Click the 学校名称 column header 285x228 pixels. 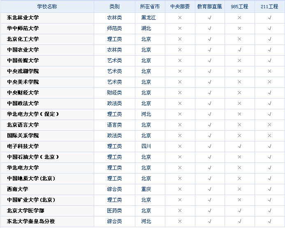coord(47,7)
